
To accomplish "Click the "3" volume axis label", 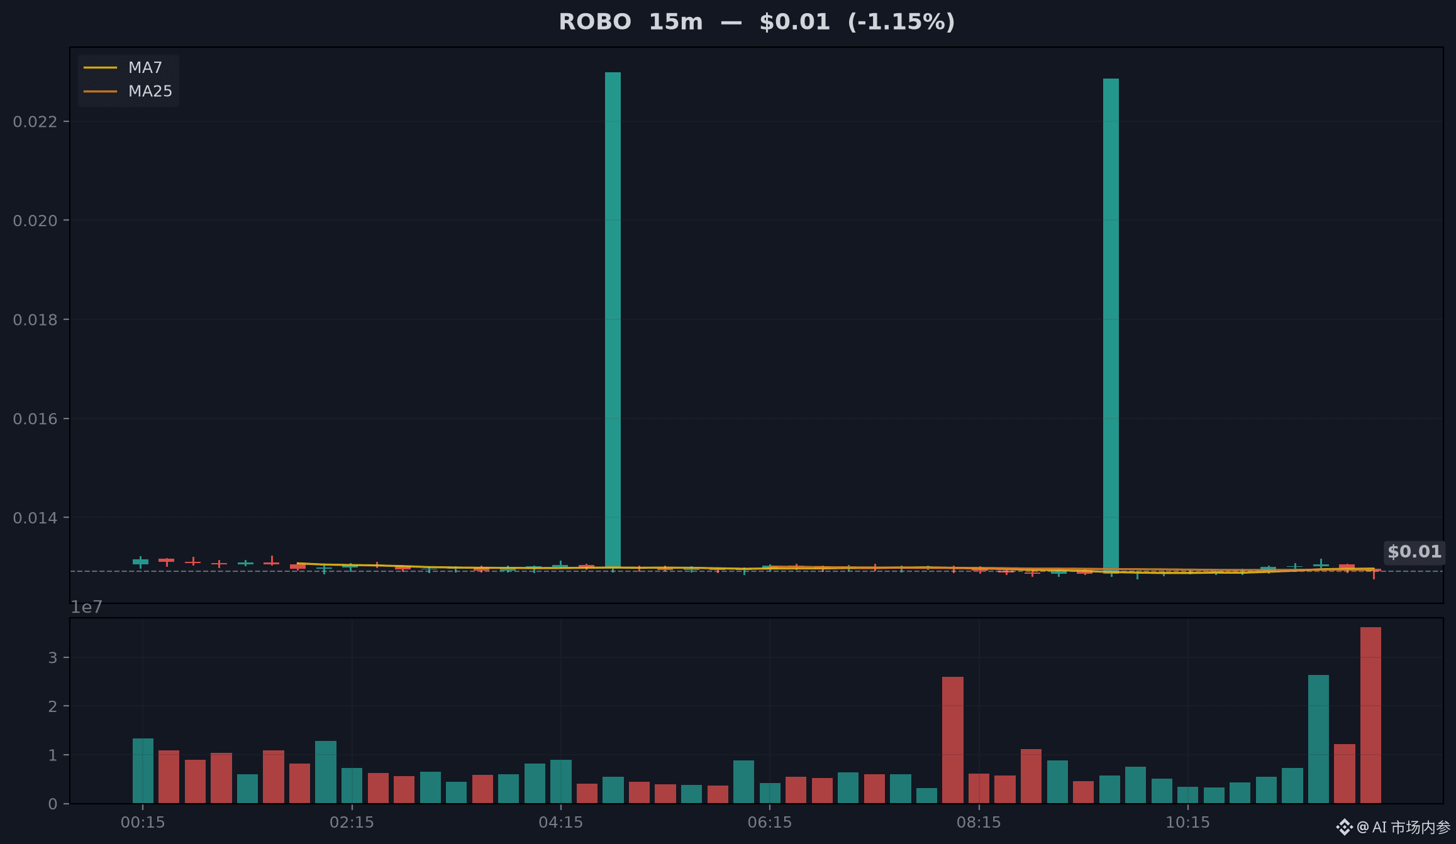I will coord(53,658).
